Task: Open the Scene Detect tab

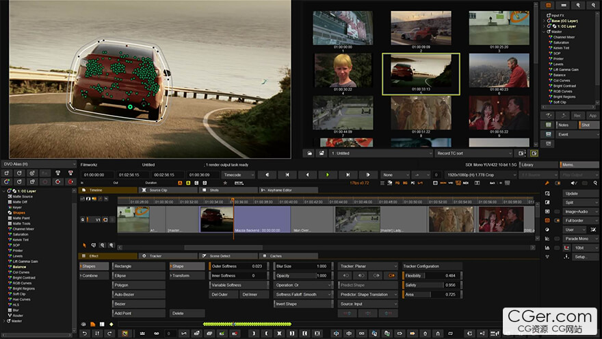Action: tap(228, 255)
